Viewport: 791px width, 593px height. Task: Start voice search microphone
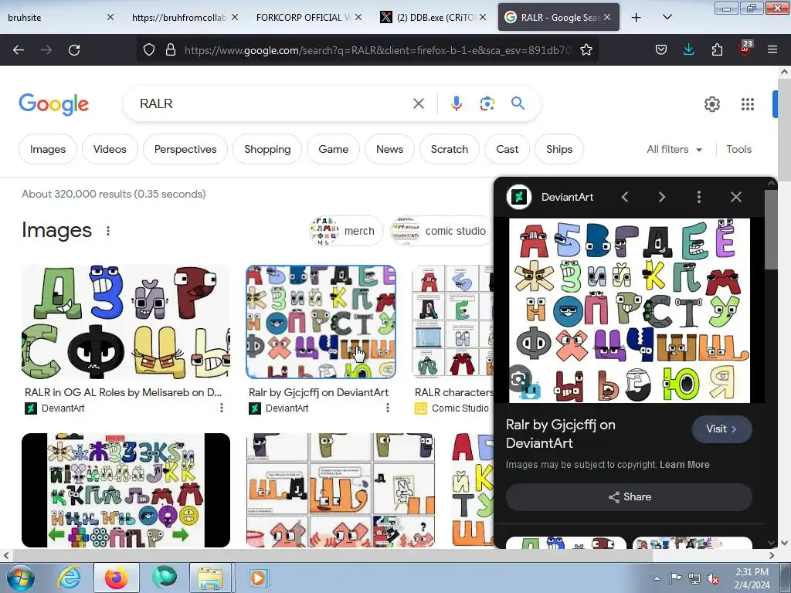point(456,103)
